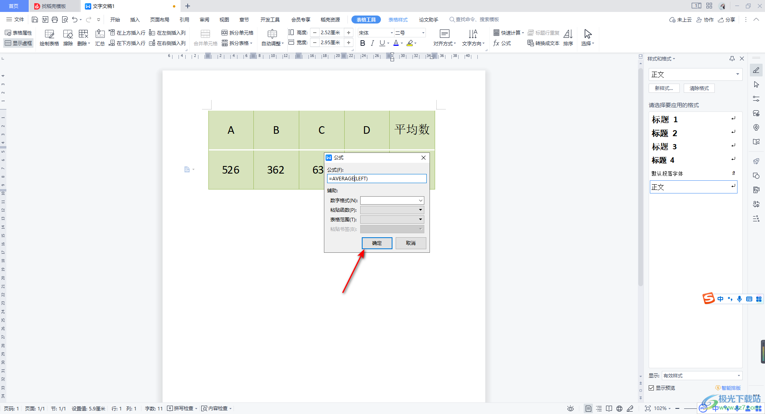Expand the Select (选择) dropdown

[x=588, y=43]
